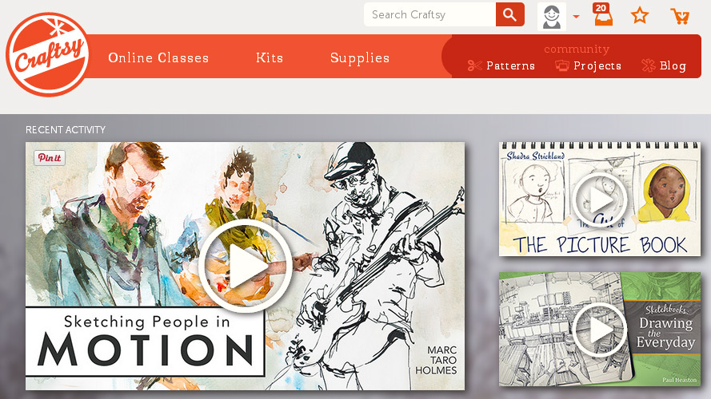Click the Patterns link text
Screen dimensions: 711x399
pos(510,66)
